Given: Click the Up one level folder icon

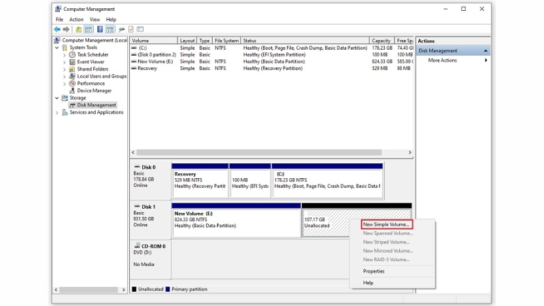Looking at the screenshot, I should click(x=79, y=29).
